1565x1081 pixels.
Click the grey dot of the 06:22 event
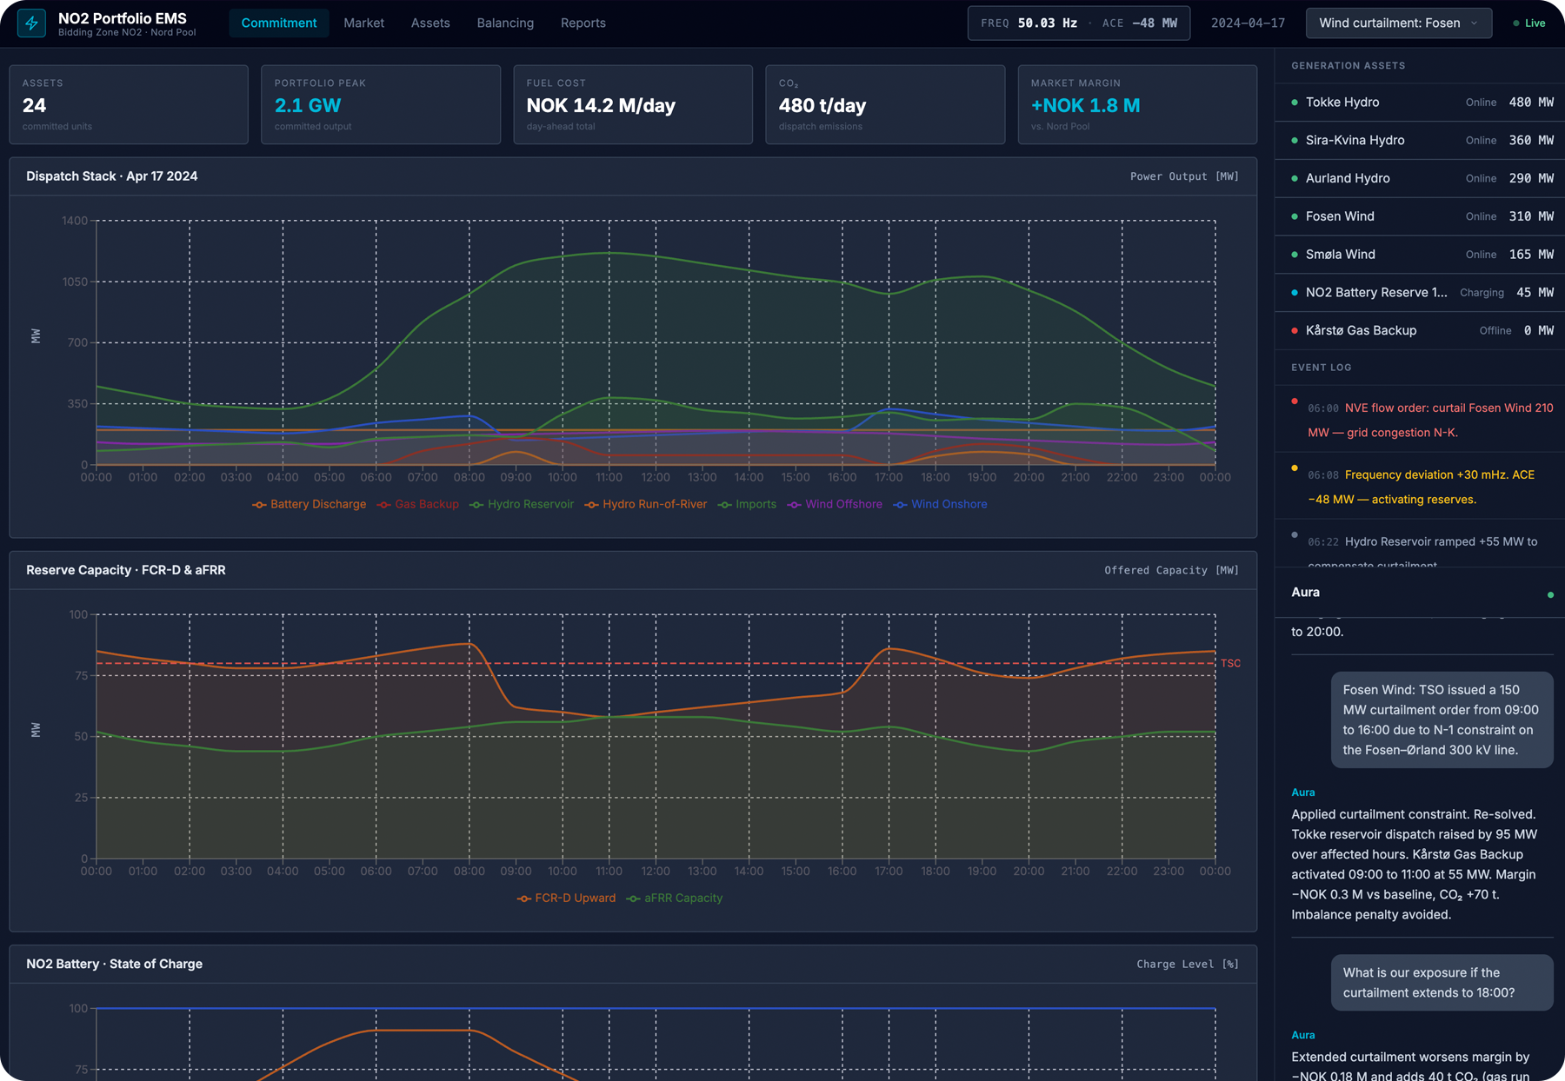(1295, 535)
